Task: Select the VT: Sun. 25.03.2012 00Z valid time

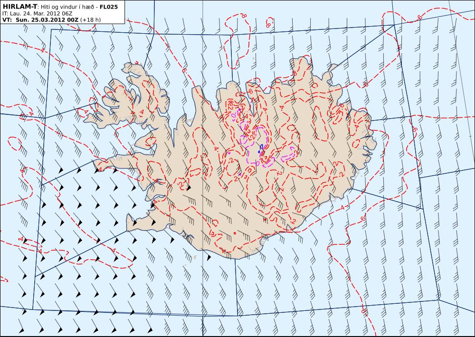Action: pos(40,20)
